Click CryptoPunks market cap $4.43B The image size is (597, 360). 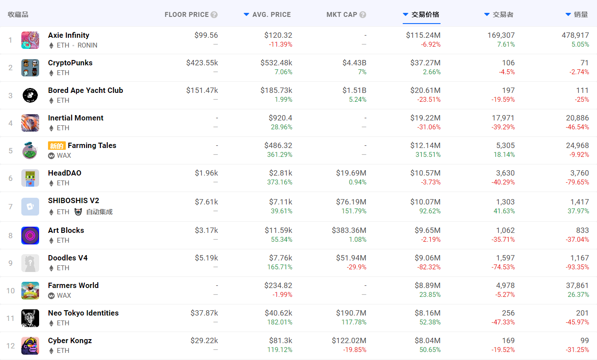pos(354,63)
